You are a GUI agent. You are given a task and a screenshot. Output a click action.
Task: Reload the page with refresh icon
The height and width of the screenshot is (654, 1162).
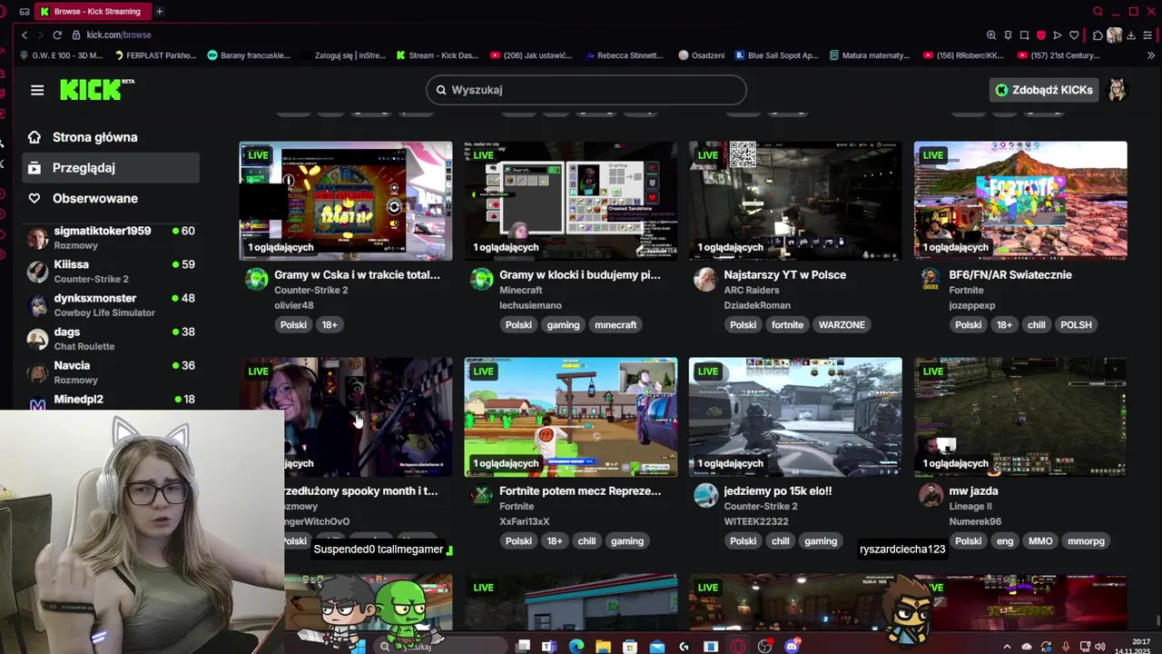click(57, 35)
